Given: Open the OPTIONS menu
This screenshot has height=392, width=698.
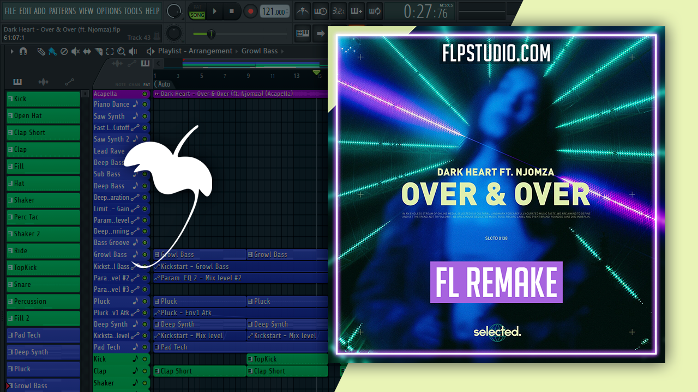Looking at the screenshot, I should (x=109, y=11).
